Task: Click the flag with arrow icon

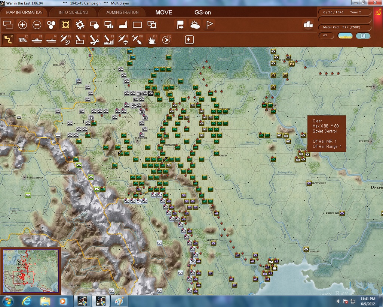Action: pos(180,25)
